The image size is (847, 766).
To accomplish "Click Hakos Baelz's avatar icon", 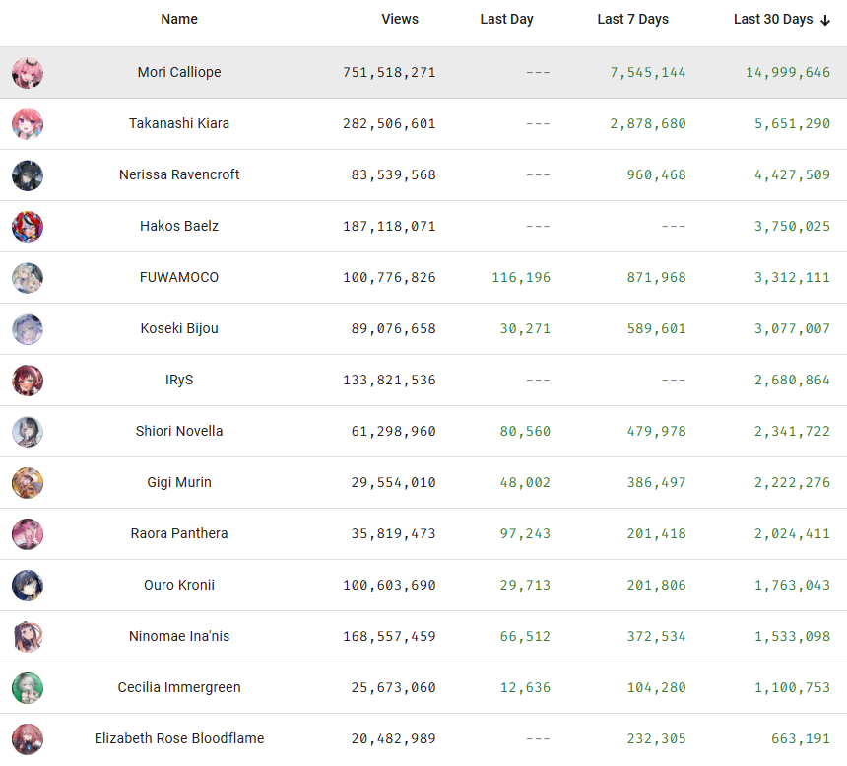I will point(28,227).
